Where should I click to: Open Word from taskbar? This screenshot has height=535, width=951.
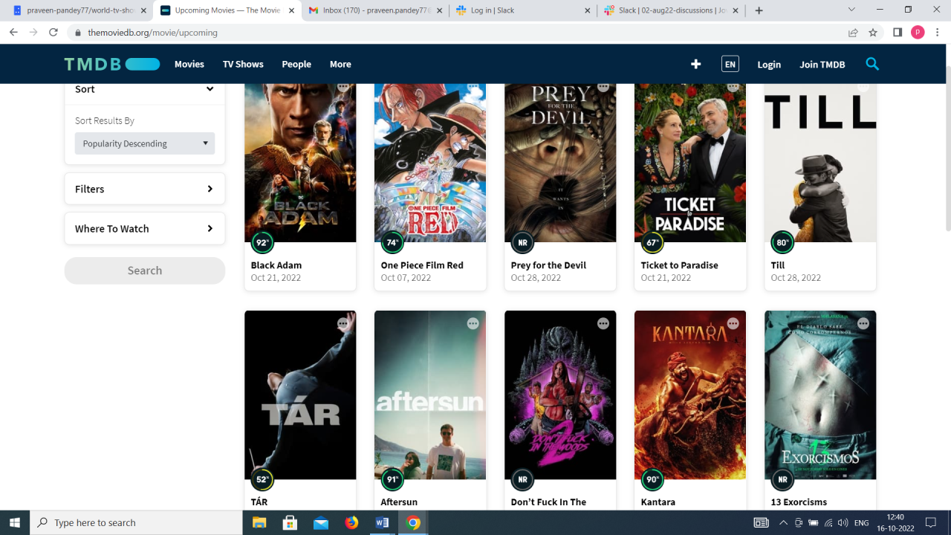point(382,523)
